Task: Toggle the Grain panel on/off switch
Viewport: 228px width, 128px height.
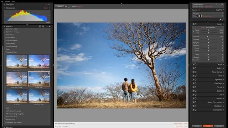Action: pos(193,91)
